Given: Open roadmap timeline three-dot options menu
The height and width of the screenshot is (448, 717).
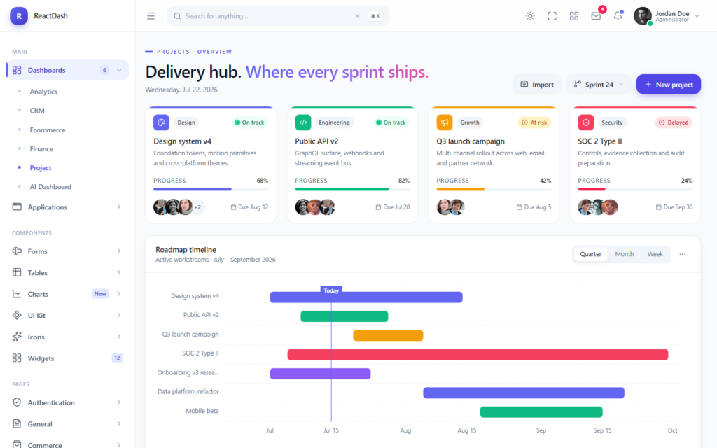Looking at the screenshot, I should 682,254.
